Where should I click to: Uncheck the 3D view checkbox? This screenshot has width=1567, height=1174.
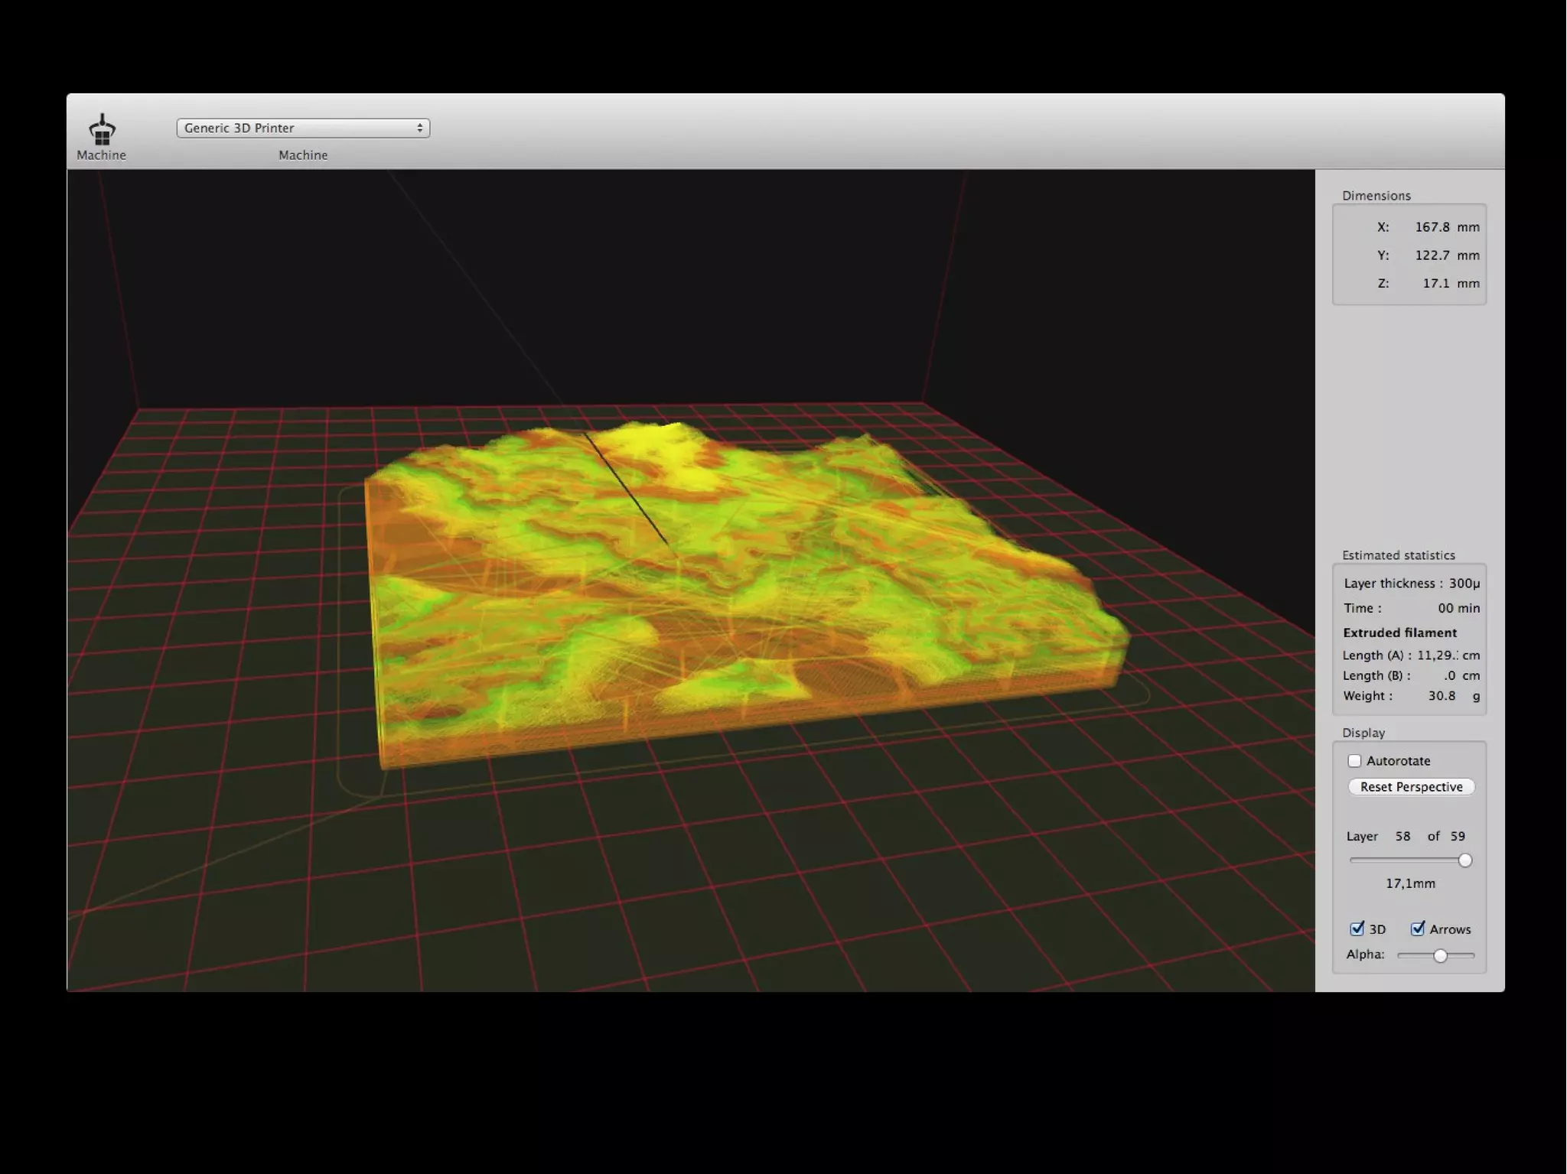(x=1357, y=928)
